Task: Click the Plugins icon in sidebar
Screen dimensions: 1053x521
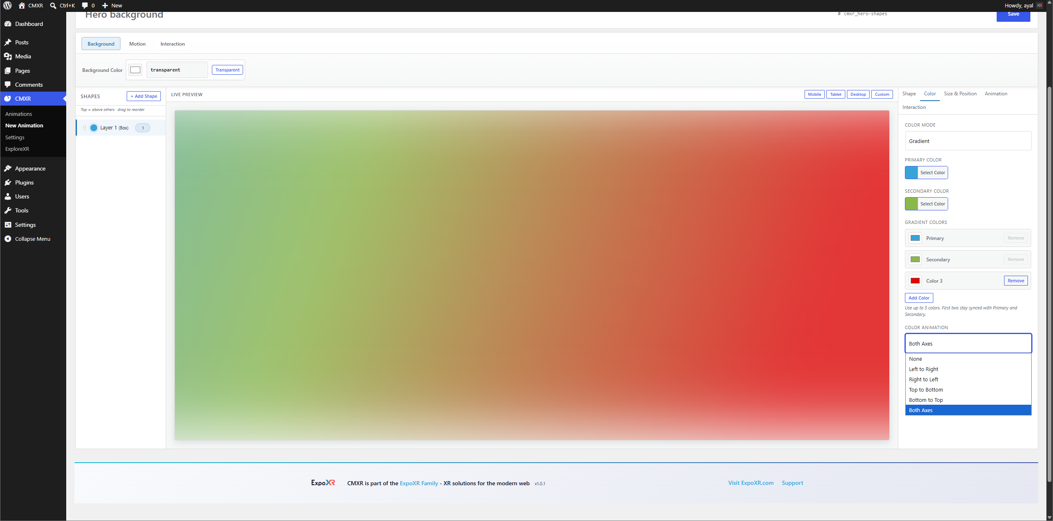Action: pyautogui.click(x=8, y=182)
